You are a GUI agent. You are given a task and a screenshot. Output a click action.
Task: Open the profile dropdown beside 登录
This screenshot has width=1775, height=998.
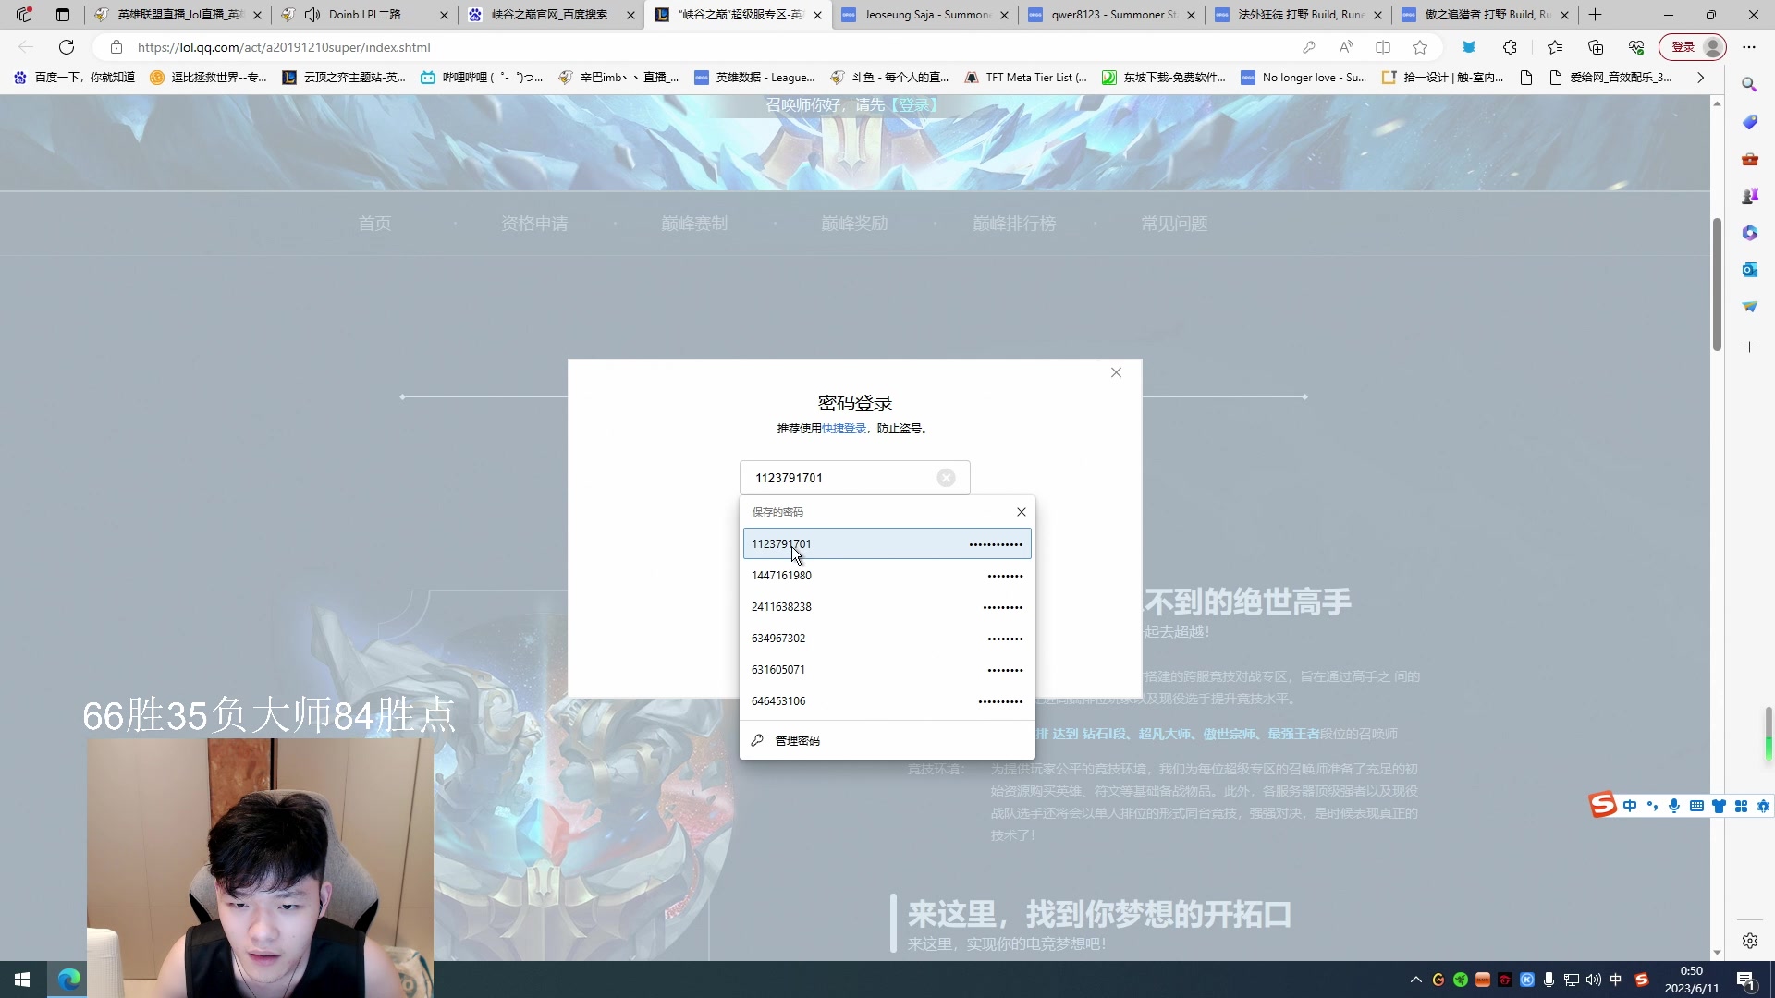click(1714, 47)
